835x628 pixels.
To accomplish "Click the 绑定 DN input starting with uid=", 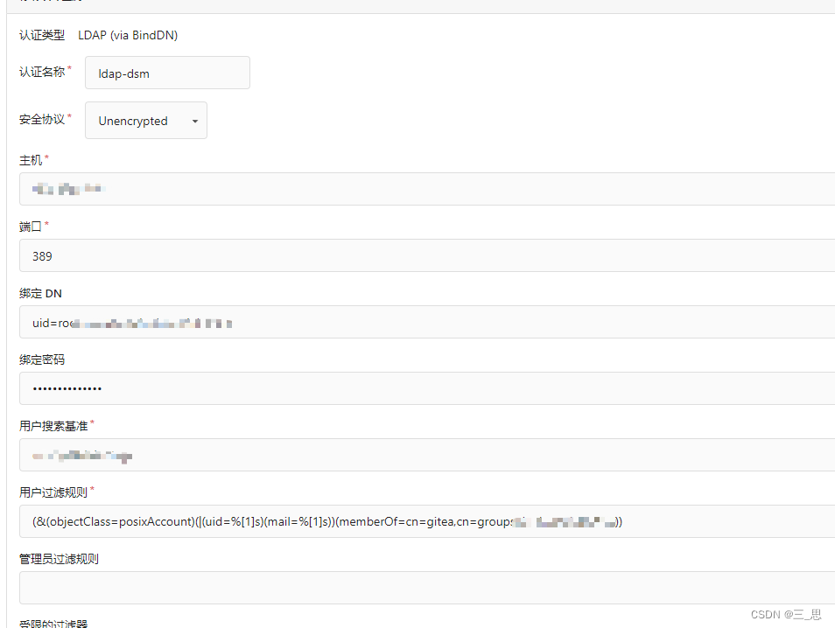I will pyautogui.click(x=426, y=323).
